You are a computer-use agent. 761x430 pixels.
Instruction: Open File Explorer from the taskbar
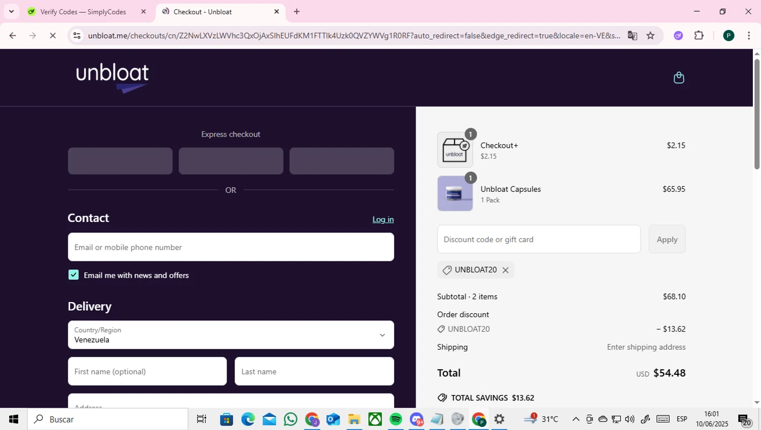354,419
